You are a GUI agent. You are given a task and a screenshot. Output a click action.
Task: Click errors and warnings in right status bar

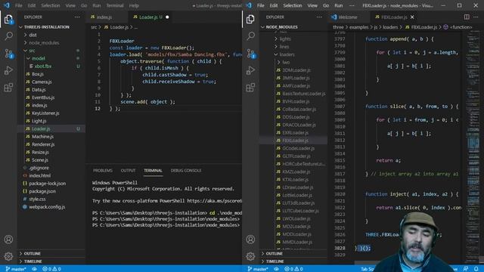[294, 269]
